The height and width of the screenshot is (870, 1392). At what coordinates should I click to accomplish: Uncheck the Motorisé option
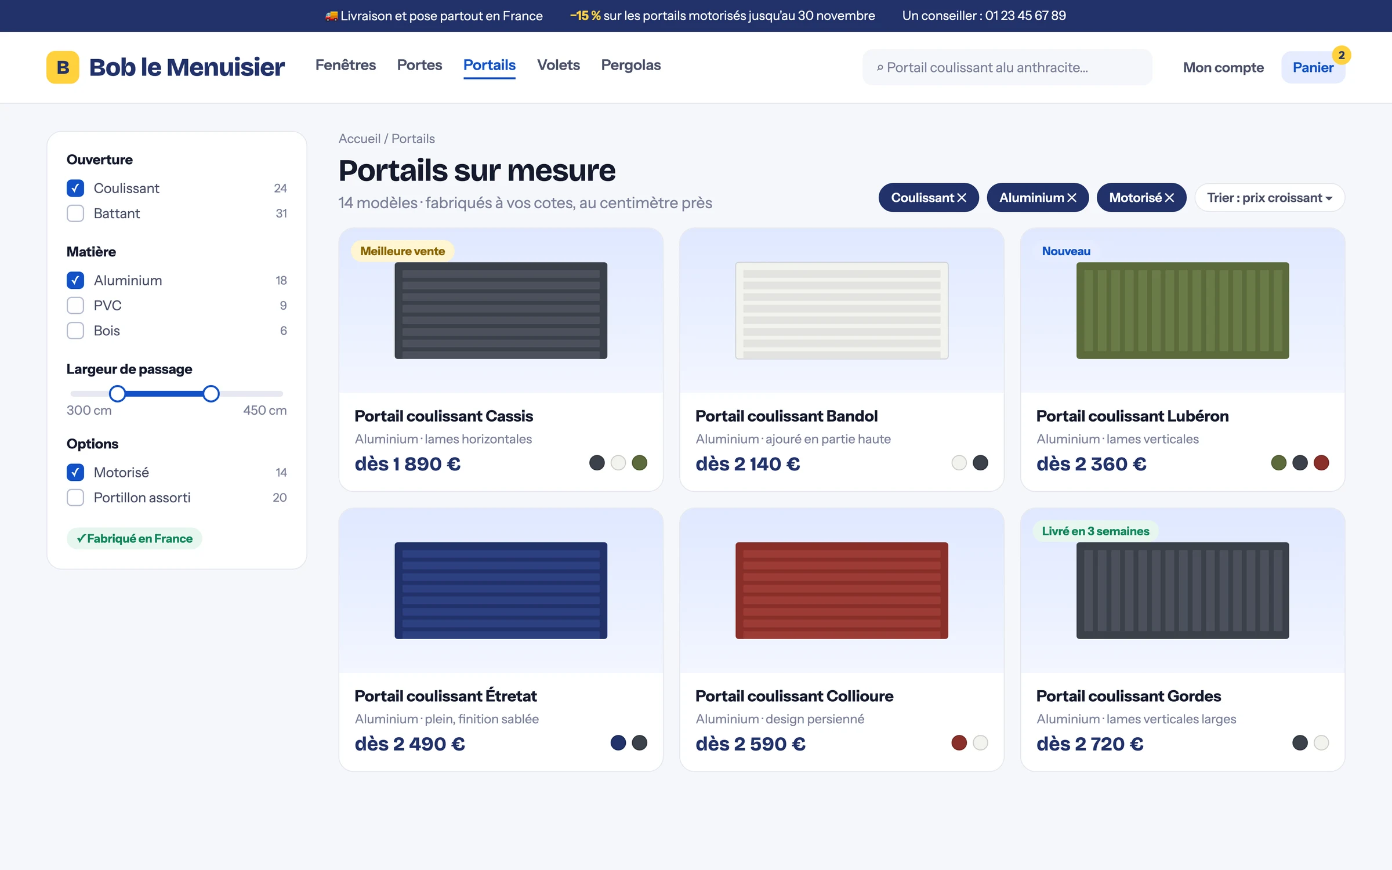pos(75,472)
